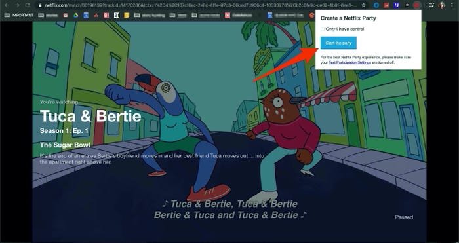Open the red BI bookmark
The image size is (459, 243).
tap(106, 15)
